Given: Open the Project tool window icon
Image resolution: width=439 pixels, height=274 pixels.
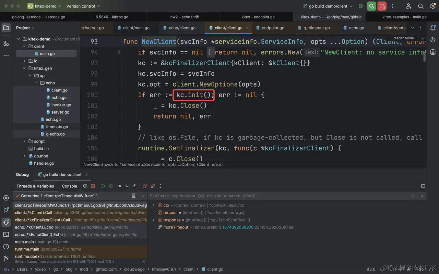Looking at the screenshot, I should pyautogui.click(x=6, y=28).
